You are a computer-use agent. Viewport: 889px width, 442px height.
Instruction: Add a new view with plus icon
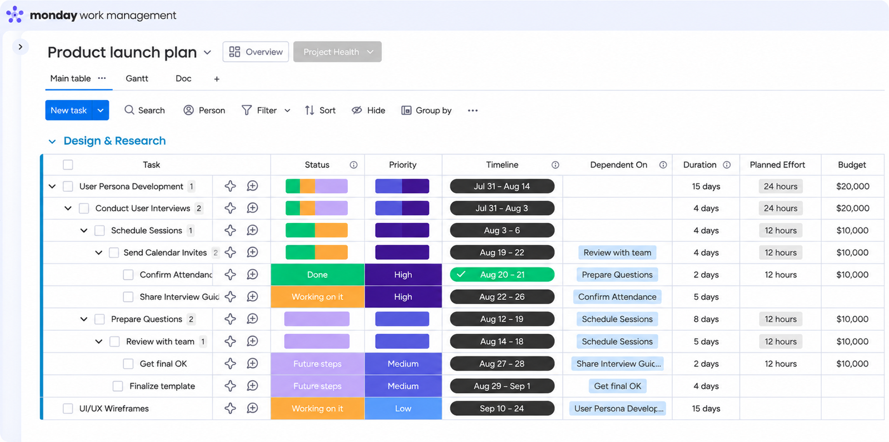click(217, 79)
